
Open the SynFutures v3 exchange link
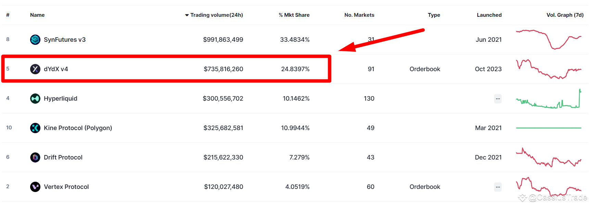coord(65,40)
